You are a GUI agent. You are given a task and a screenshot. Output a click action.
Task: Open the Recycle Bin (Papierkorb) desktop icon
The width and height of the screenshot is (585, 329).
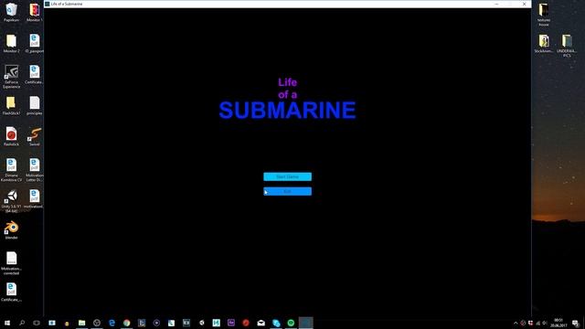tap(11, 12)
